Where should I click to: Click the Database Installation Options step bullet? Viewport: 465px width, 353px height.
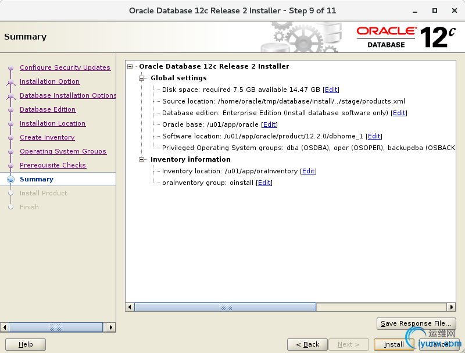11,96
